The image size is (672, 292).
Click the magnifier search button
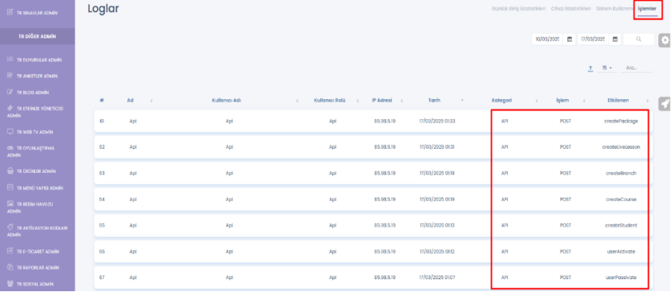tap(638, 39)
